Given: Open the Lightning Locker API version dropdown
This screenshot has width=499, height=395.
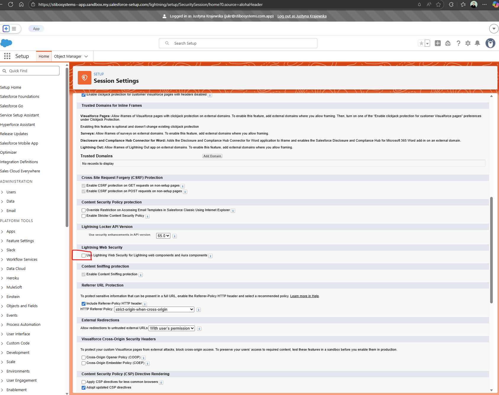Looking at the screenshot, I should [x=163, y=236].
